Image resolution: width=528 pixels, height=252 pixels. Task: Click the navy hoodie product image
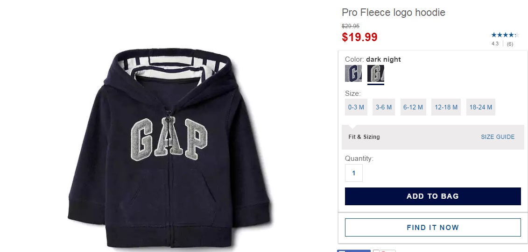click(169, 148)
